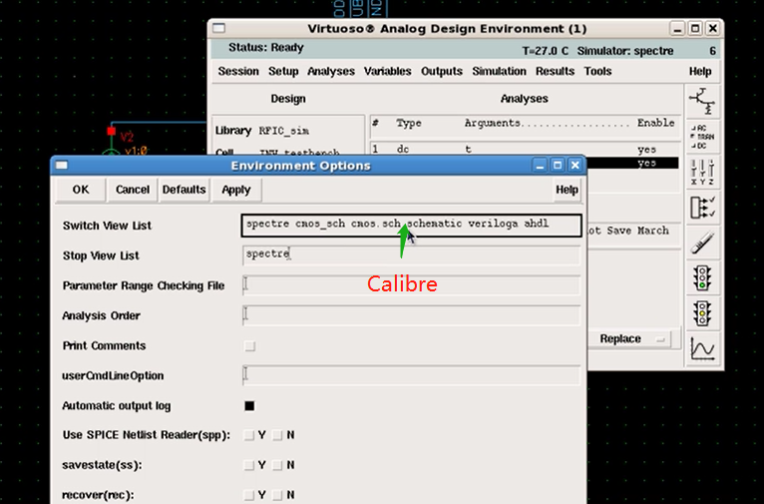Click the Analysis Order field
The width and height of the screenshot is (764, 504).
click(411, 315)
